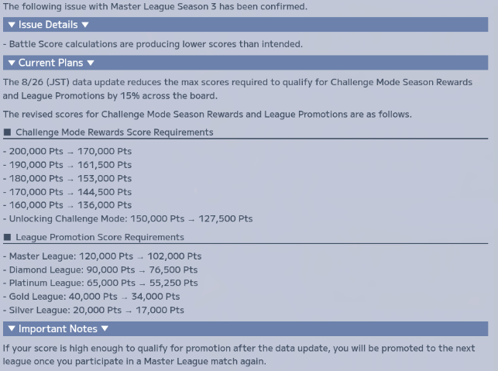Click the 200,000 Pts to 170,000 Pts line
This screenshot has width=498, height=371.
coord(67,151)
